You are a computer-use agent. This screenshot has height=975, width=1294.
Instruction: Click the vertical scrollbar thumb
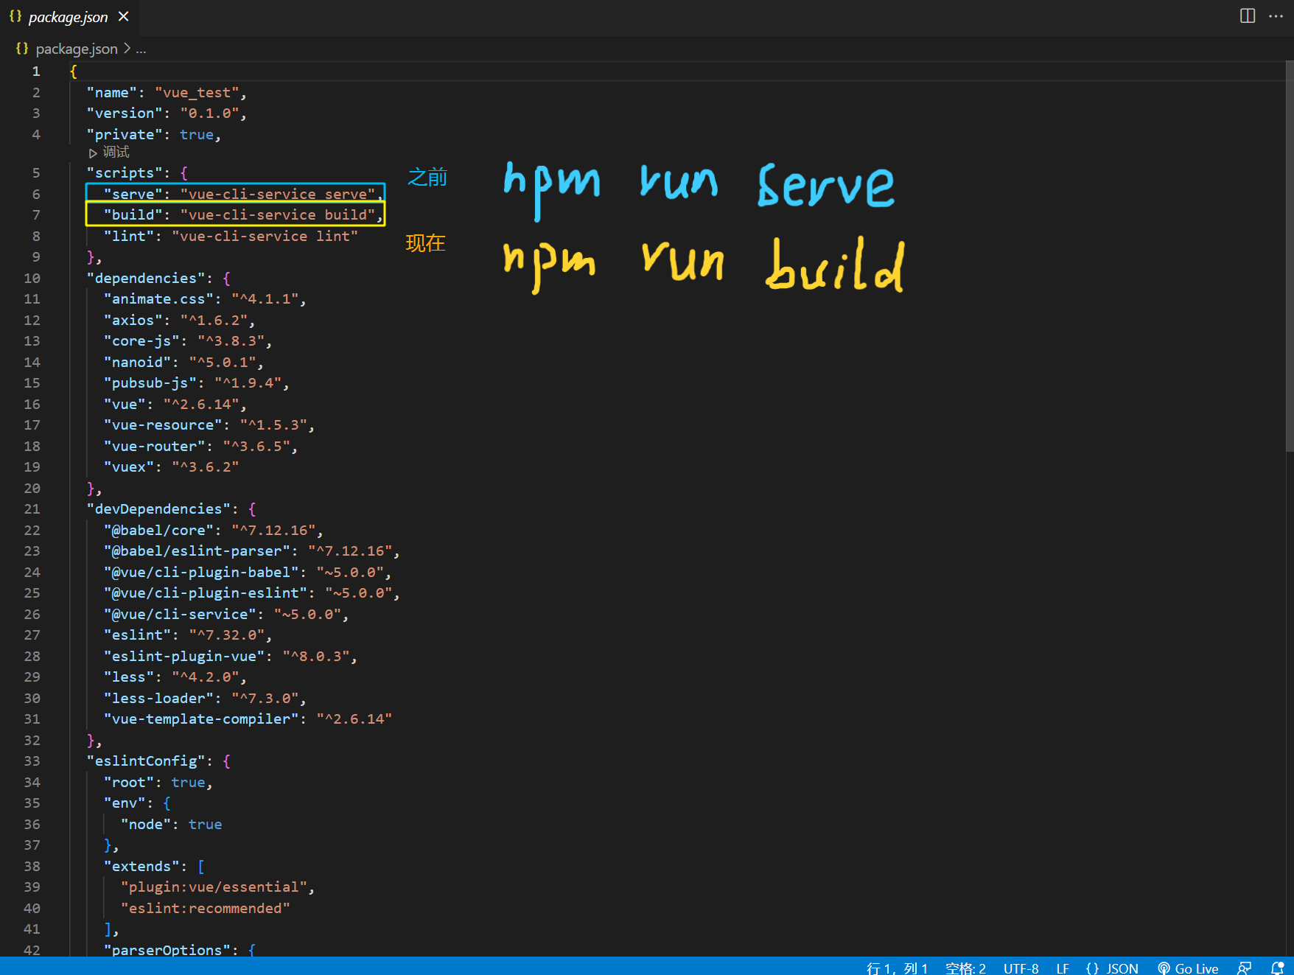(x=1289, y=256)
